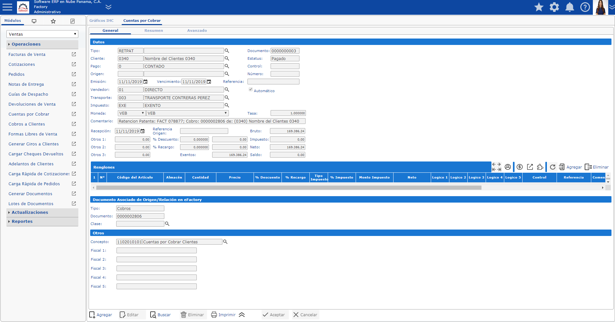Click the user profile avatar
615x322 pixels.
click(x=600, y=7)
